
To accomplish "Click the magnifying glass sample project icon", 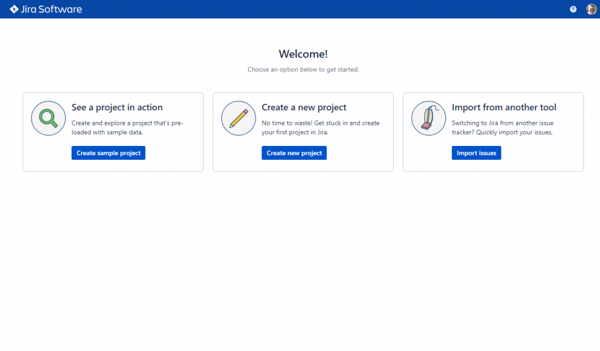I will tap(48, 118).
